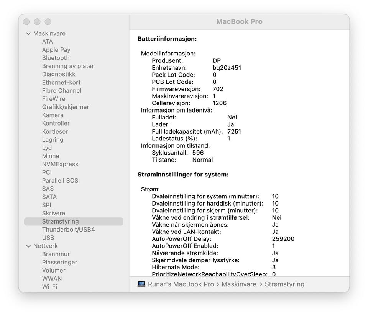This screenshot has width=368, height=315.
Task: Open Minne info
Action: [x=51, y=156]
